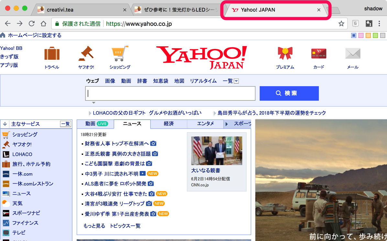Choose 画像 search category
387x241 pixels.
click(110, 81)
